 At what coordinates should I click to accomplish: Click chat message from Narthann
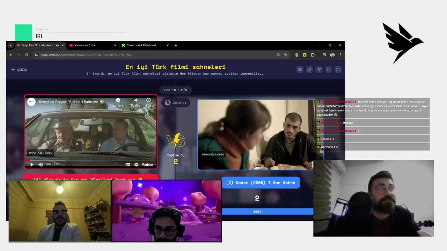(373, 147)
